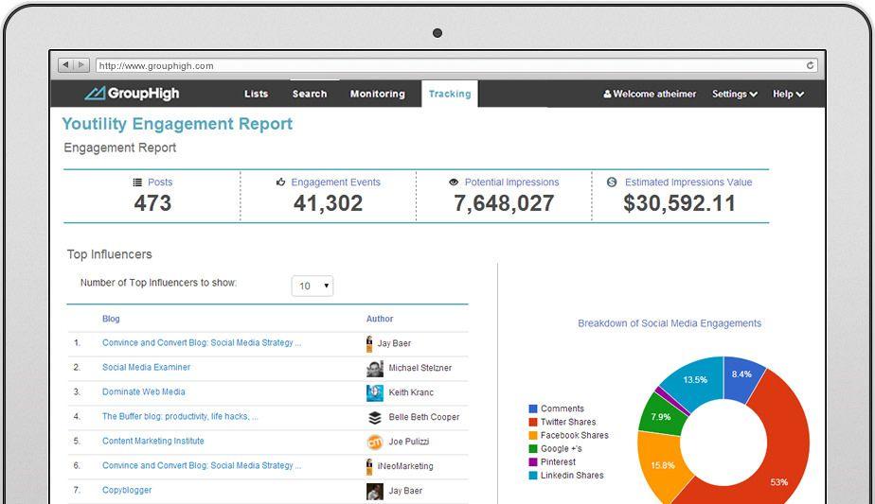Click the Potential Impressions value 7,648,027
Viewport: 875px width, 504px height.
(504, 203)
